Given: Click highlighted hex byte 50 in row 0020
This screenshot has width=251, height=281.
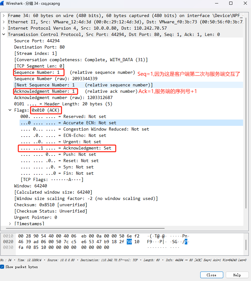Looking at the screenshot, I should [x=129, y=242].
